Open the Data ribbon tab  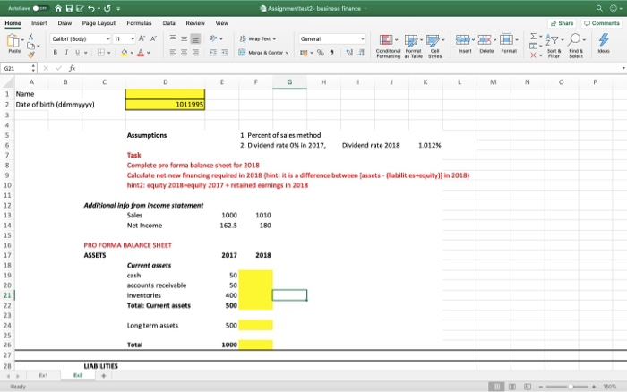(168, 23)
